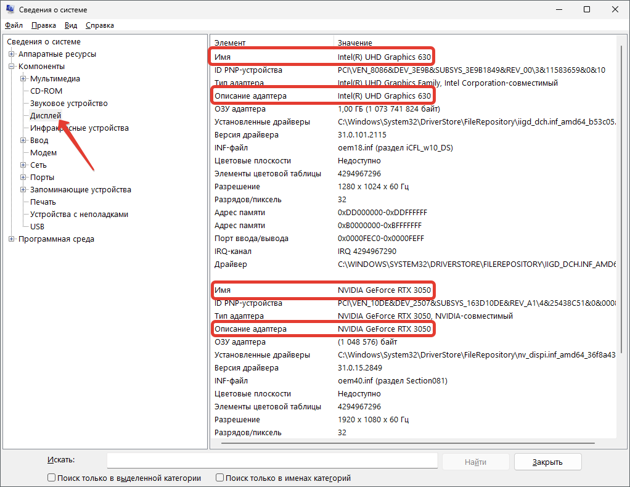Select the NVIDIA GeForce RTX 3050 Имя row

[x=414, y=290]
